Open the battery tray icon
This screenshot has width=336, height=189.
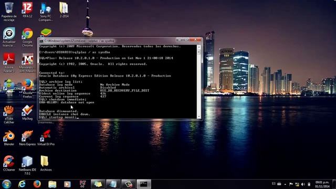pyautogui.click(x=309, y=184)
